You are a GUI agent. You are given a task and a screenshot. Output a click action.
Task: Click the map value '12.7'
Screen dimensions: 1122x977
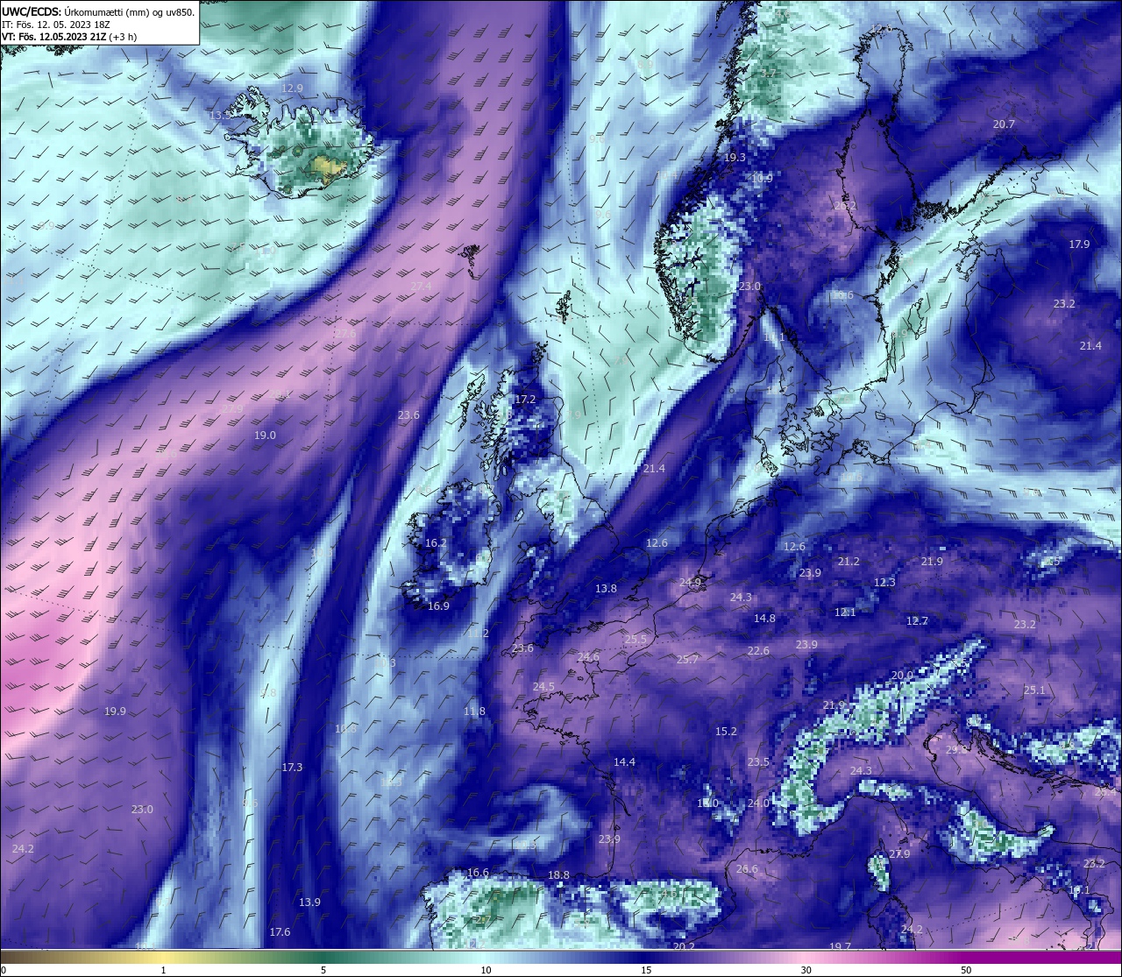tap(917, 621)
